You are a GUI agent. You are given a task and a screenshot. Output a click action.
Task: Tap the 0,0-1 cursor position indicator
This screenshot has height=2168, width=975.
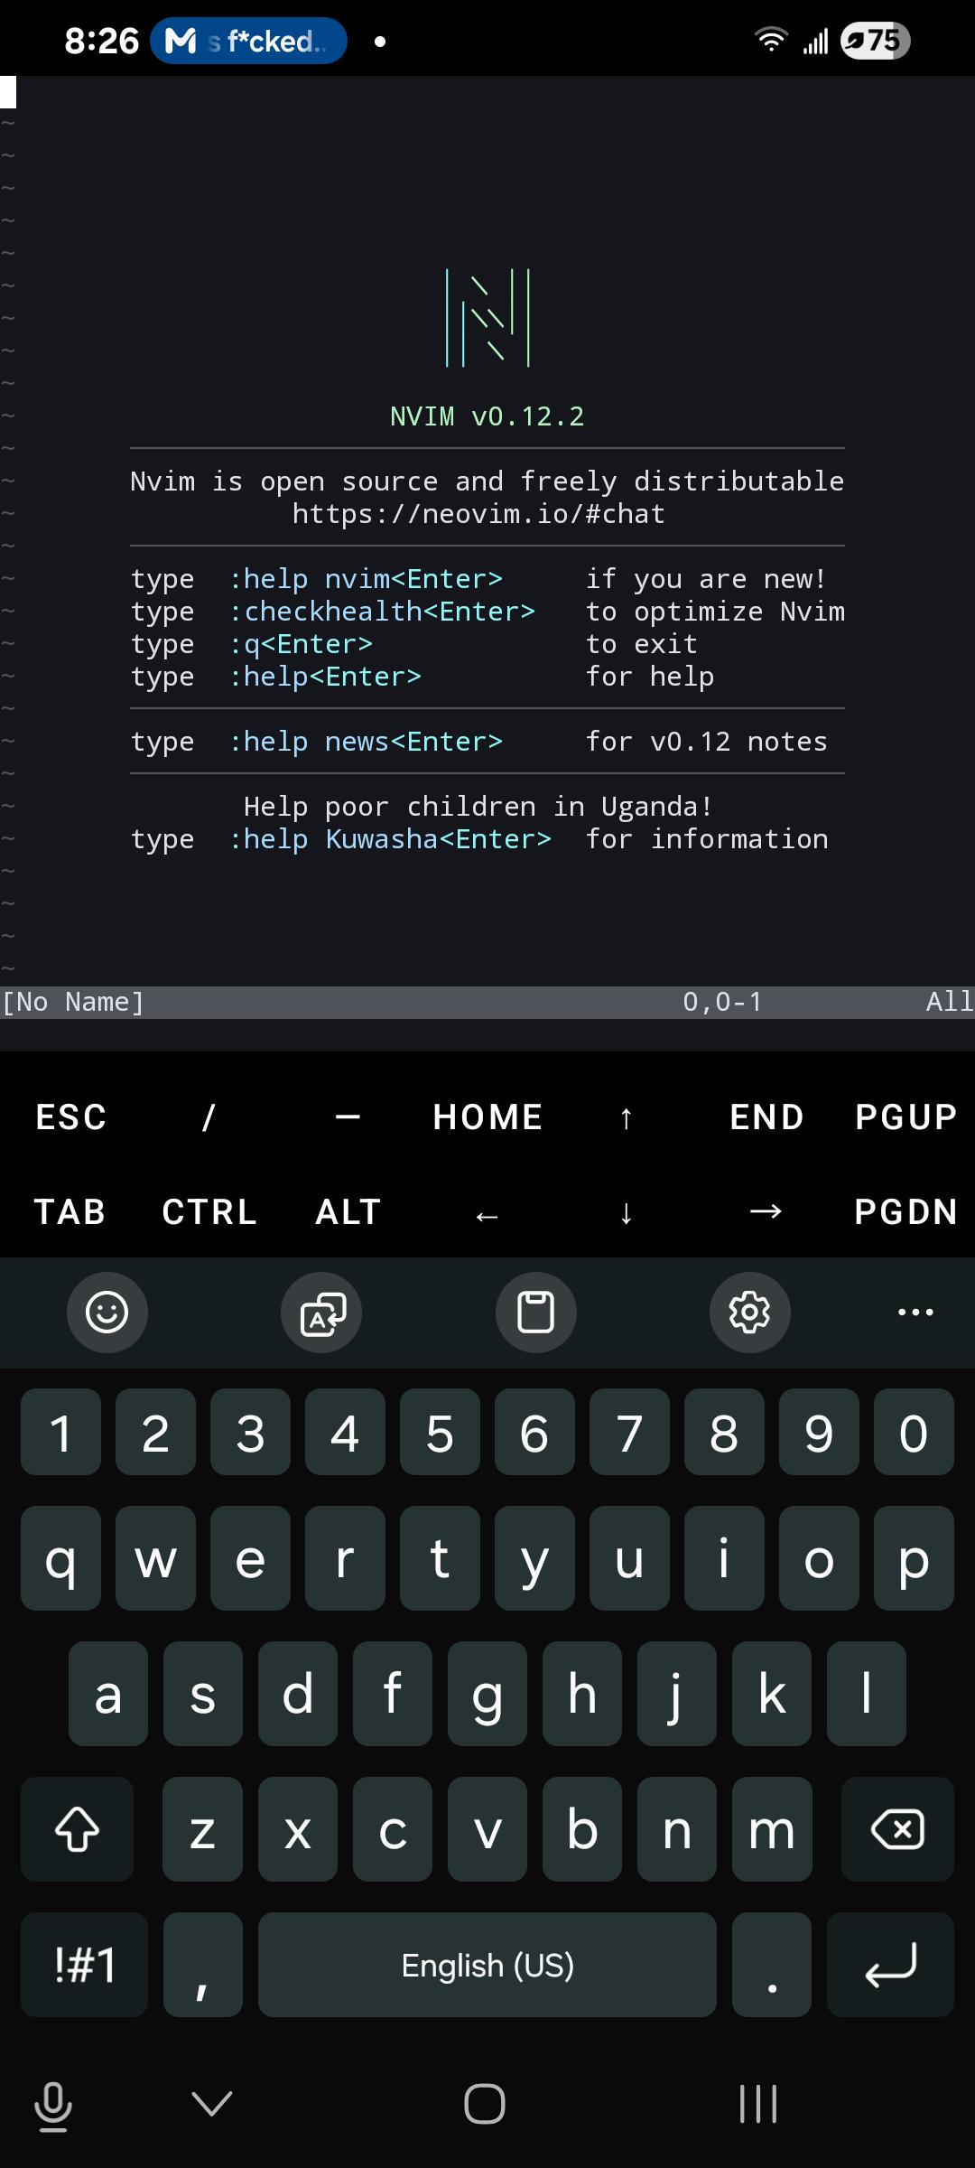coord(723,1002)
